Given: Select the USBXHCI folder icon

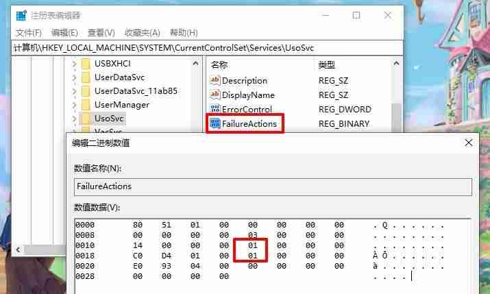Looking at the screenshot, I should pos(85,64).
